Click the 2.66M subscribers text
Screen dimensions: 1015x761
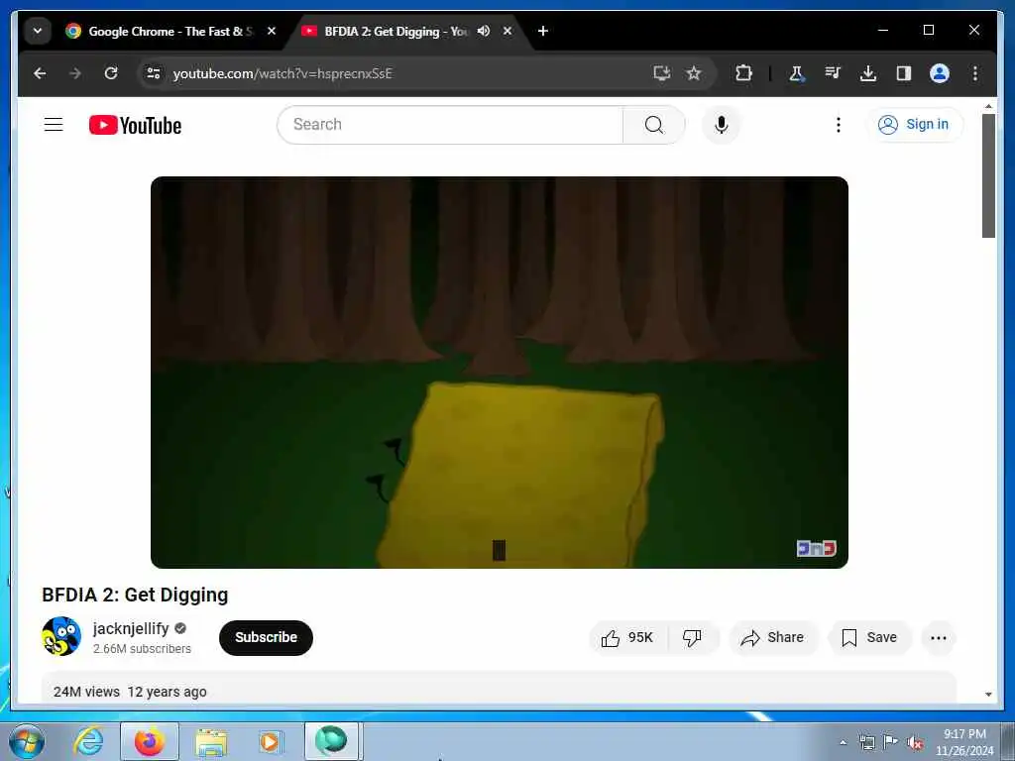tap(142, 648)
